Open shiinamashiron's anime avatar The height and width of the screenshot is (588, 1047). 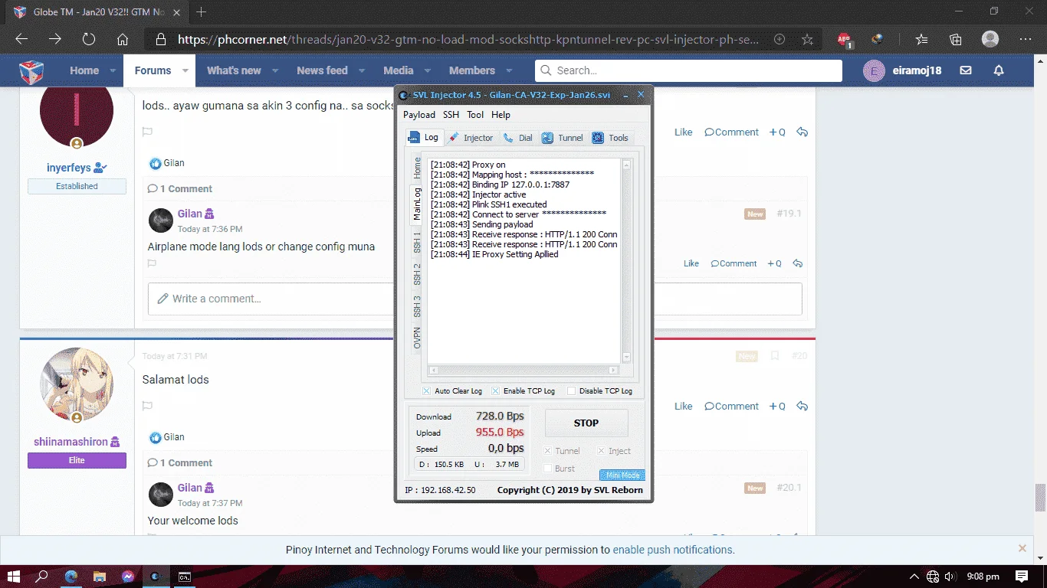coord(77,384)
